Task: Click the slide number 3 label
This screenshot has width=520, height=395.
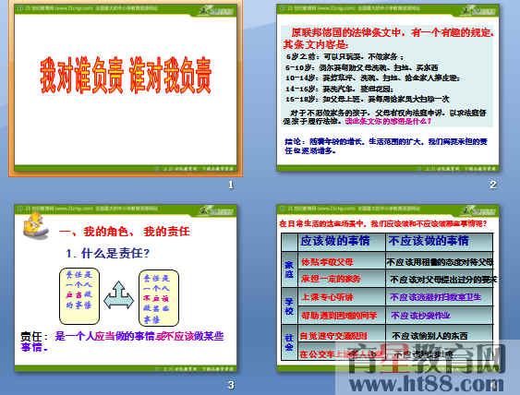Action: coord(231,385)
